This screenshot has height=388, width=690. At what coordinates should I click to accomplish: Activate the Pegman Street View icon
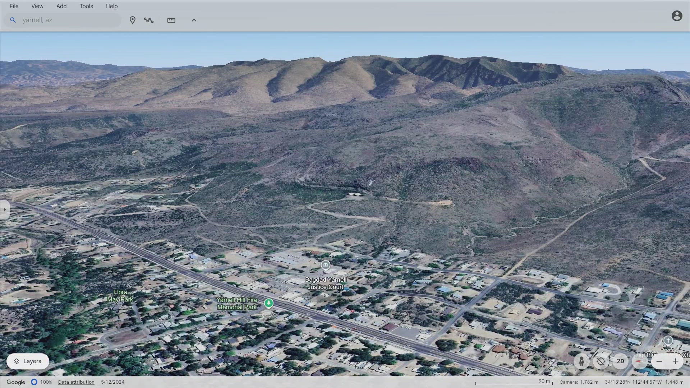[581, 361]
